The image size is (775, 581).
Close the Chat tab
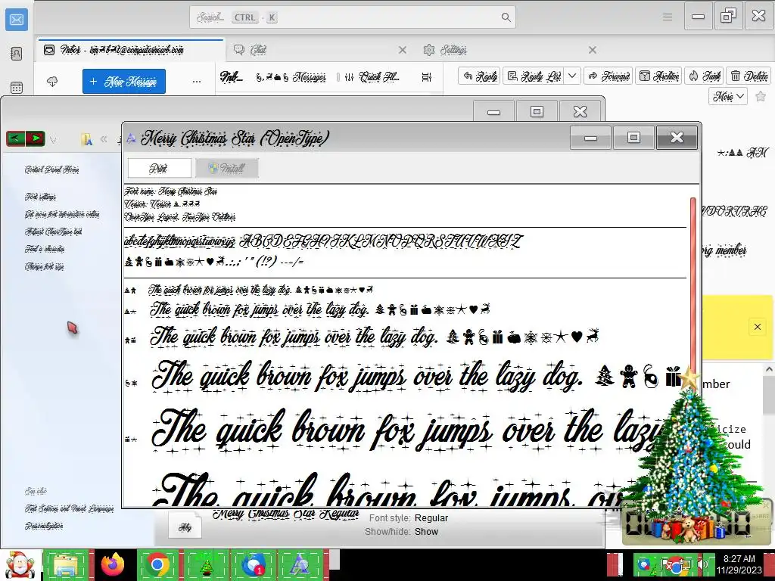403,50
